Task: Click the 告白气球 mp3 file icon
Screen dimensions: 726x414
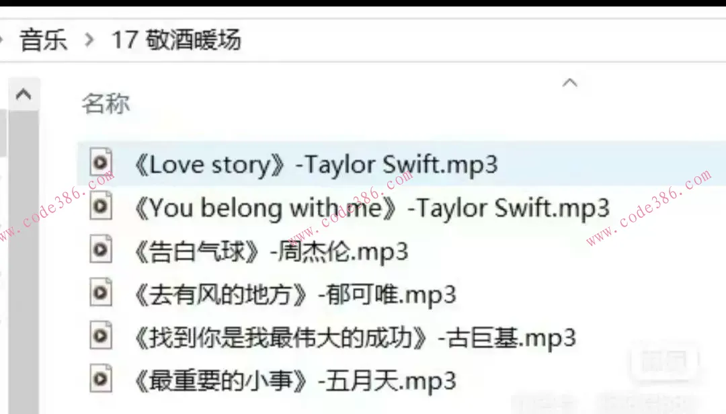Action: 101,249
